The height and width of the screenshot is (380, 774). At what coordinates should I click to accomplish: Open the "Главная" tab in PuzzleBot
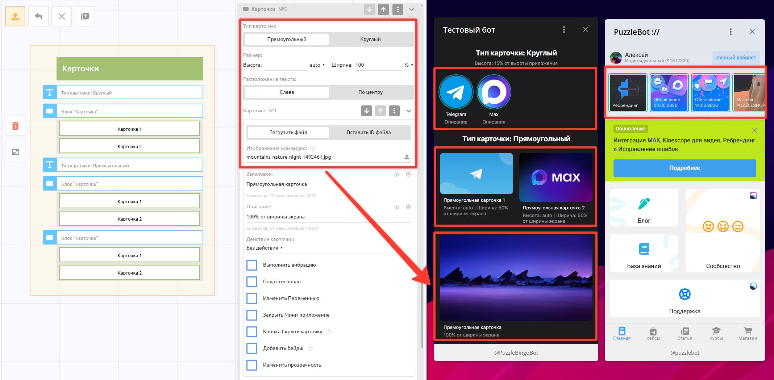[622, 334]
